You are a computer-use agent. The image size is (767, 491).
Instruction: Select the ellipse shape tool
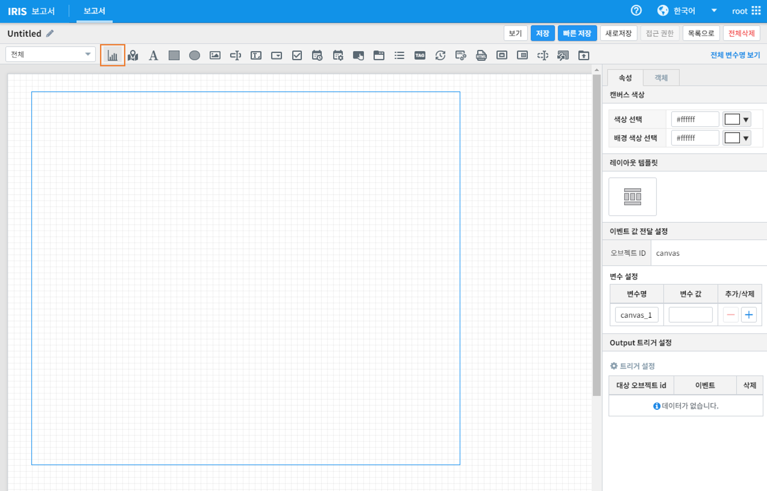pos(194,55)
